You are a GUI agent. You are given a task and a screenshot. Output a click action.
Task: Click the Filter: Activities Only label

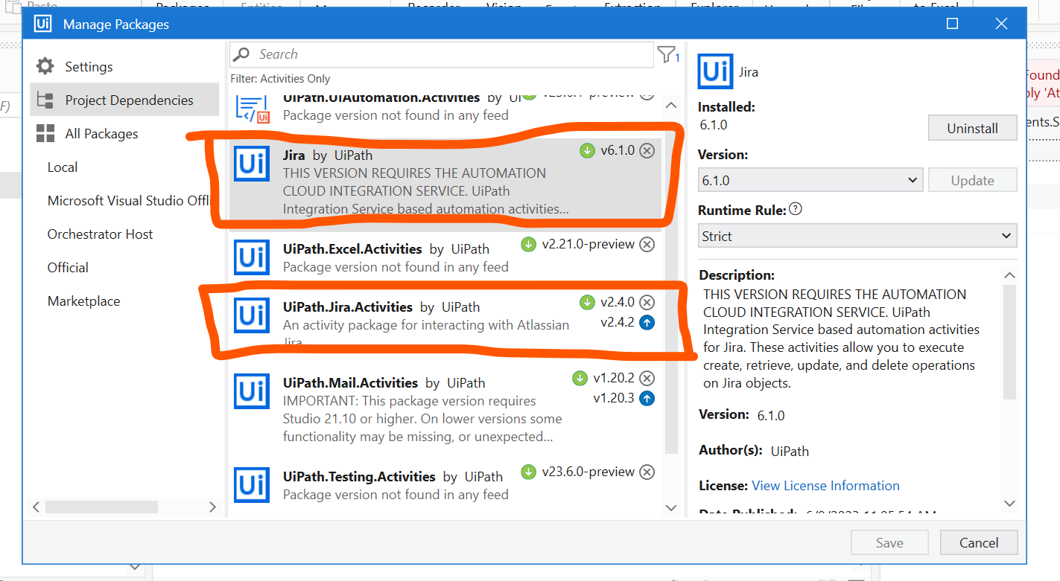tap(280, 78)
